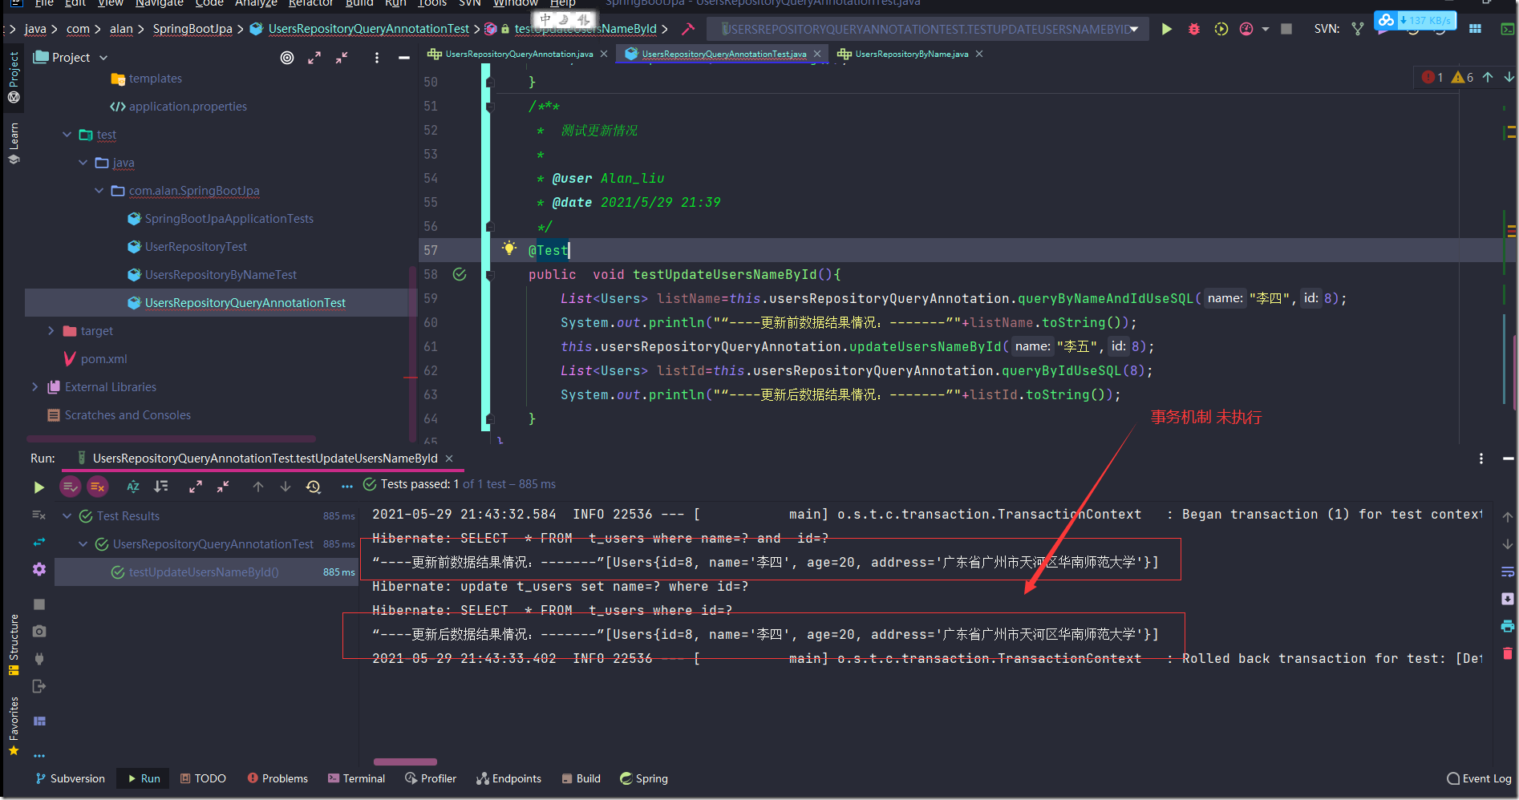The image size is (1519, 800).
Task: Close the UsersRepositoryQueryAnnotationTest.java tab
Action: pos(817,54)
